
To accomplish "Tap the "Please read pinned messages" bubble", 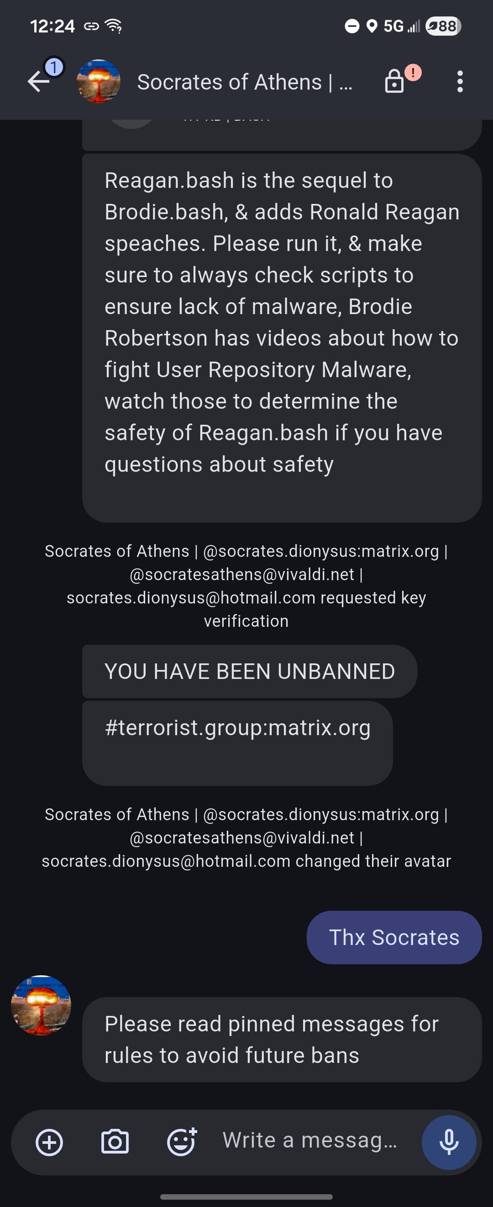I will (282, 1039).
